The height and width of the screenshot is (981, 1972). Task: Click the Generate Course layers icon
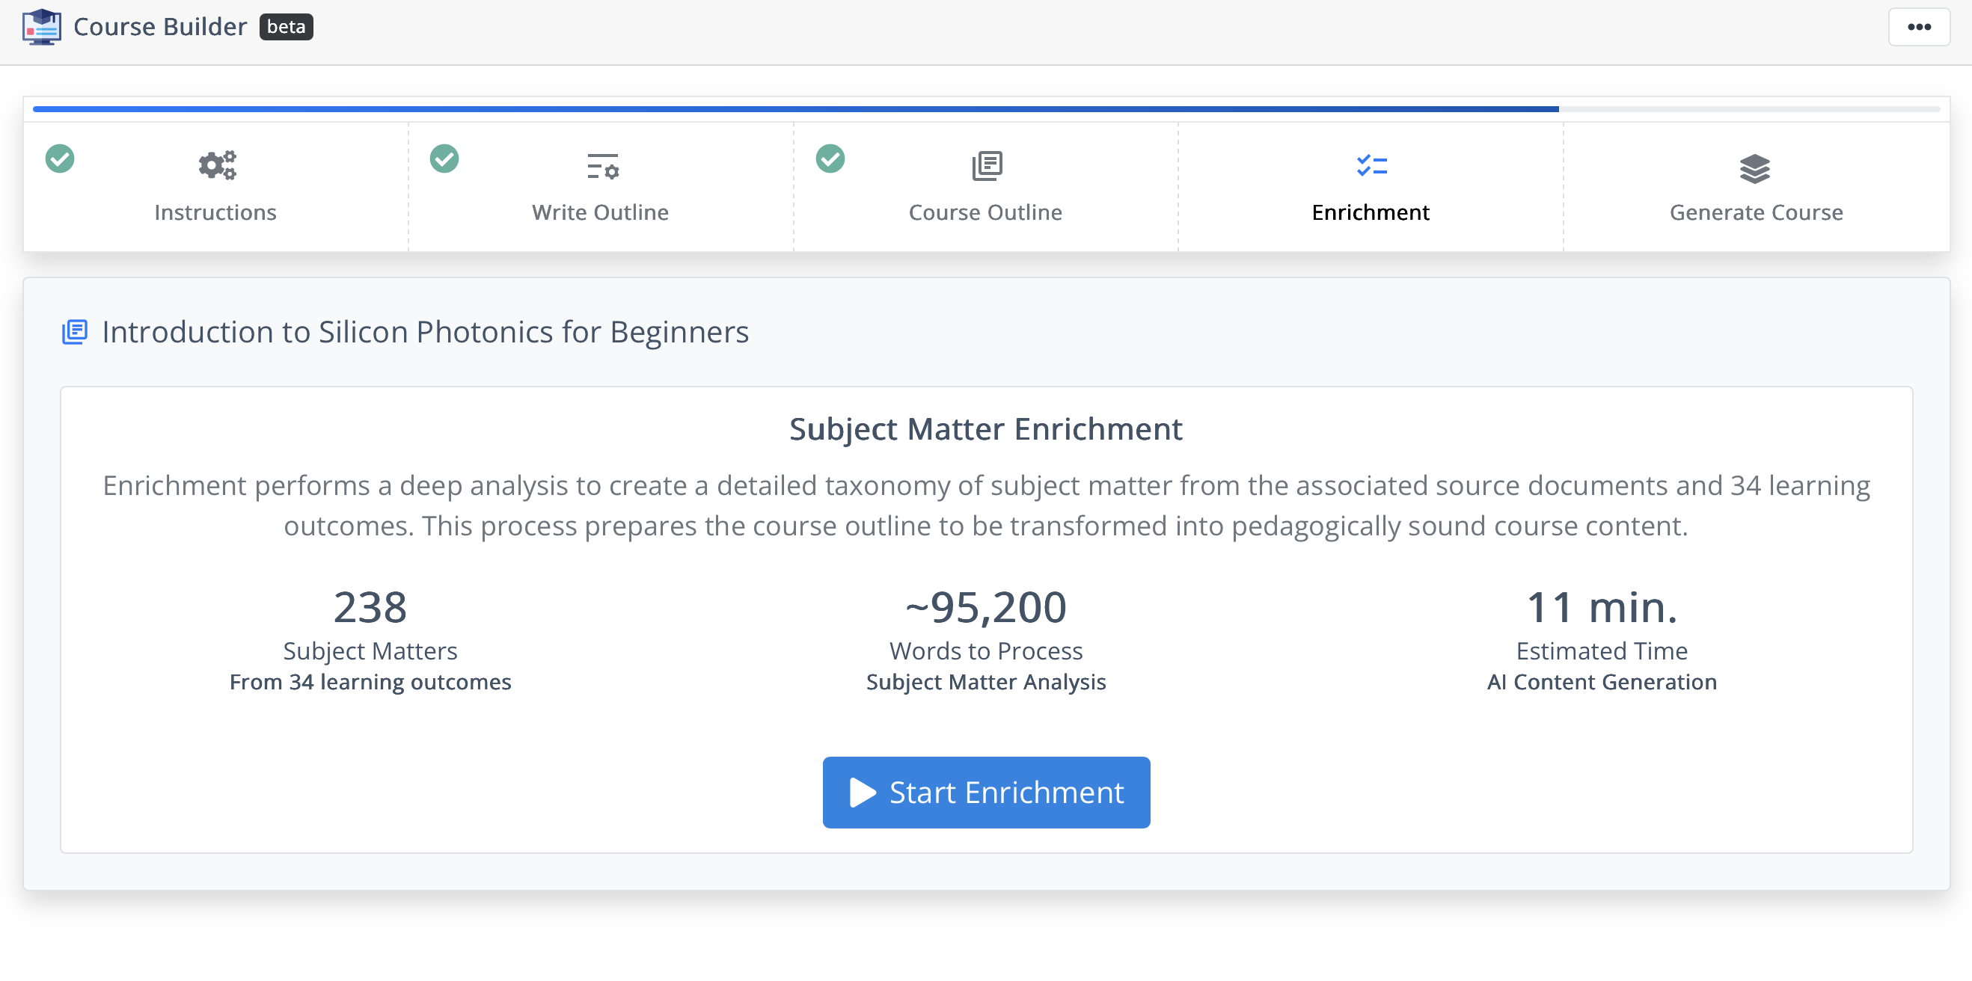(1754, 168)
